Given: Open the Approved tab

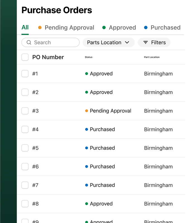Looking at the screenshot, I should [119, 28].
